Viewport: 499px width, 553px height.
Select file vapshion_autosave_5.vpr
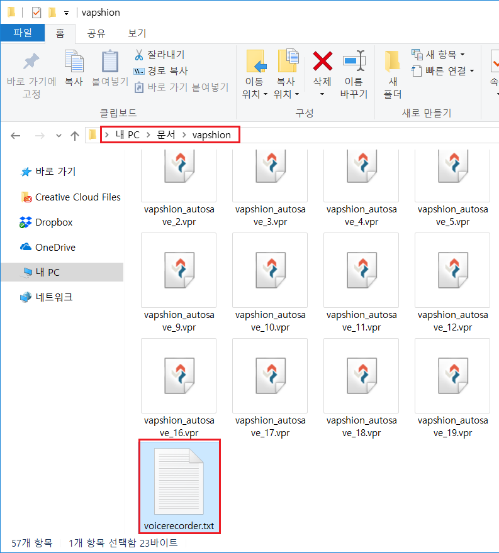[x=452, y=189]
